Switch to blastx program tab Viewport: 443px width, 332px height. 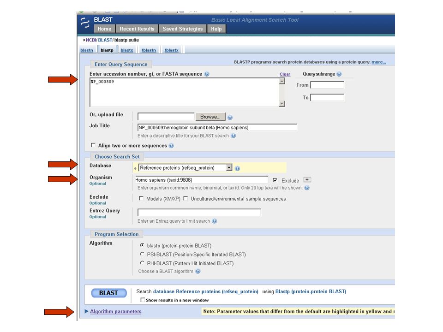click(x=127, y=50)
